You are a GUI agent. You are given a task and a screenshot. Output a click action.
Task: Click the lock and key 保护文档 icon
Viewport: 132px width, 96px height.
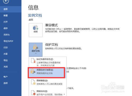[36, 47]
